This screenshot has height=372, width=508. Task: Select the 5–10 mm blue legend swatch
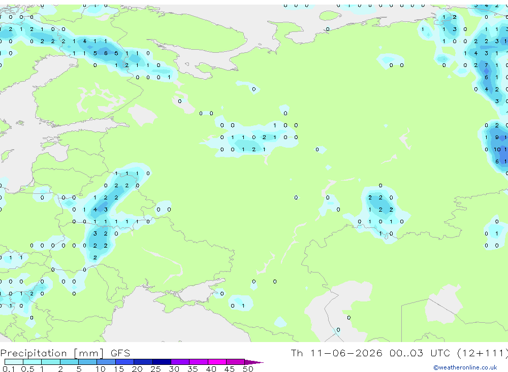pyautogui.click(x=87, y=362)
